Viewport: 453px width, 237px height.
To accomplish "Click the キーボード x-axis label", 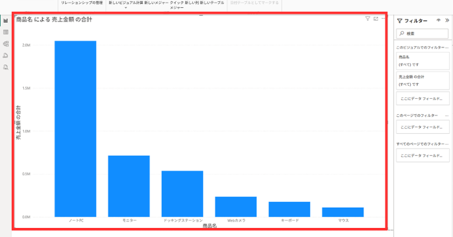I will 289,221.
